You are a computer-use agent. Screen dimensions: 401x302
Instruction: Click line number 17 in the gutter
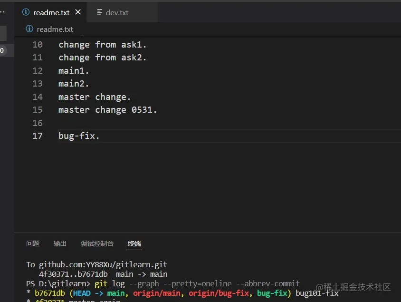[x=38, y=136]
